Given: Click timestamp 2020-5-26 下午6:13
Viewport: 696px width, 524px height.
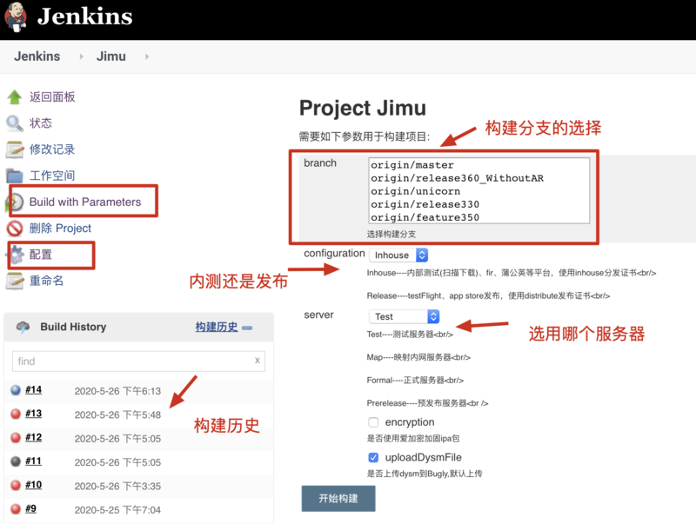Looking at the screenshot, I should coord(117,391).
